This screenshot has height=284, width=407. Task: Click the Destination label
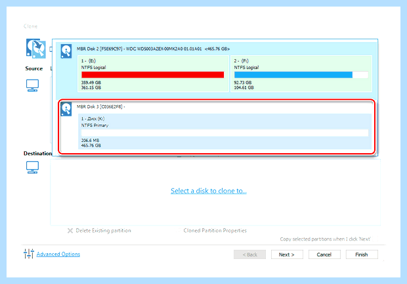click(38, 153)
